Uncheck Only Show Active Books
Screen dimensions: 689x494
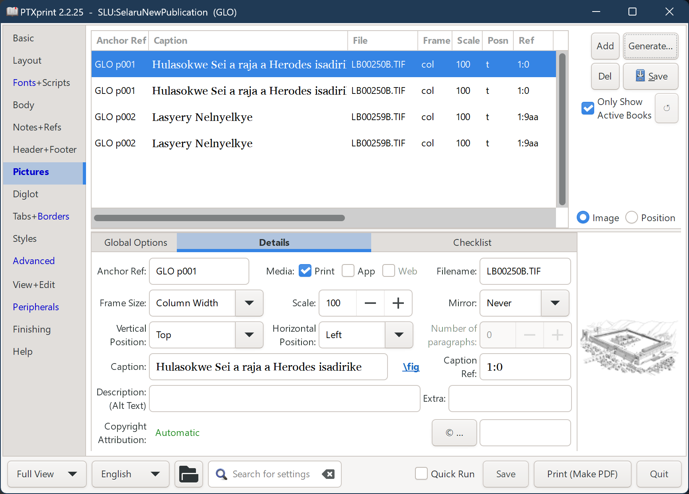click(x=587, y=108)
